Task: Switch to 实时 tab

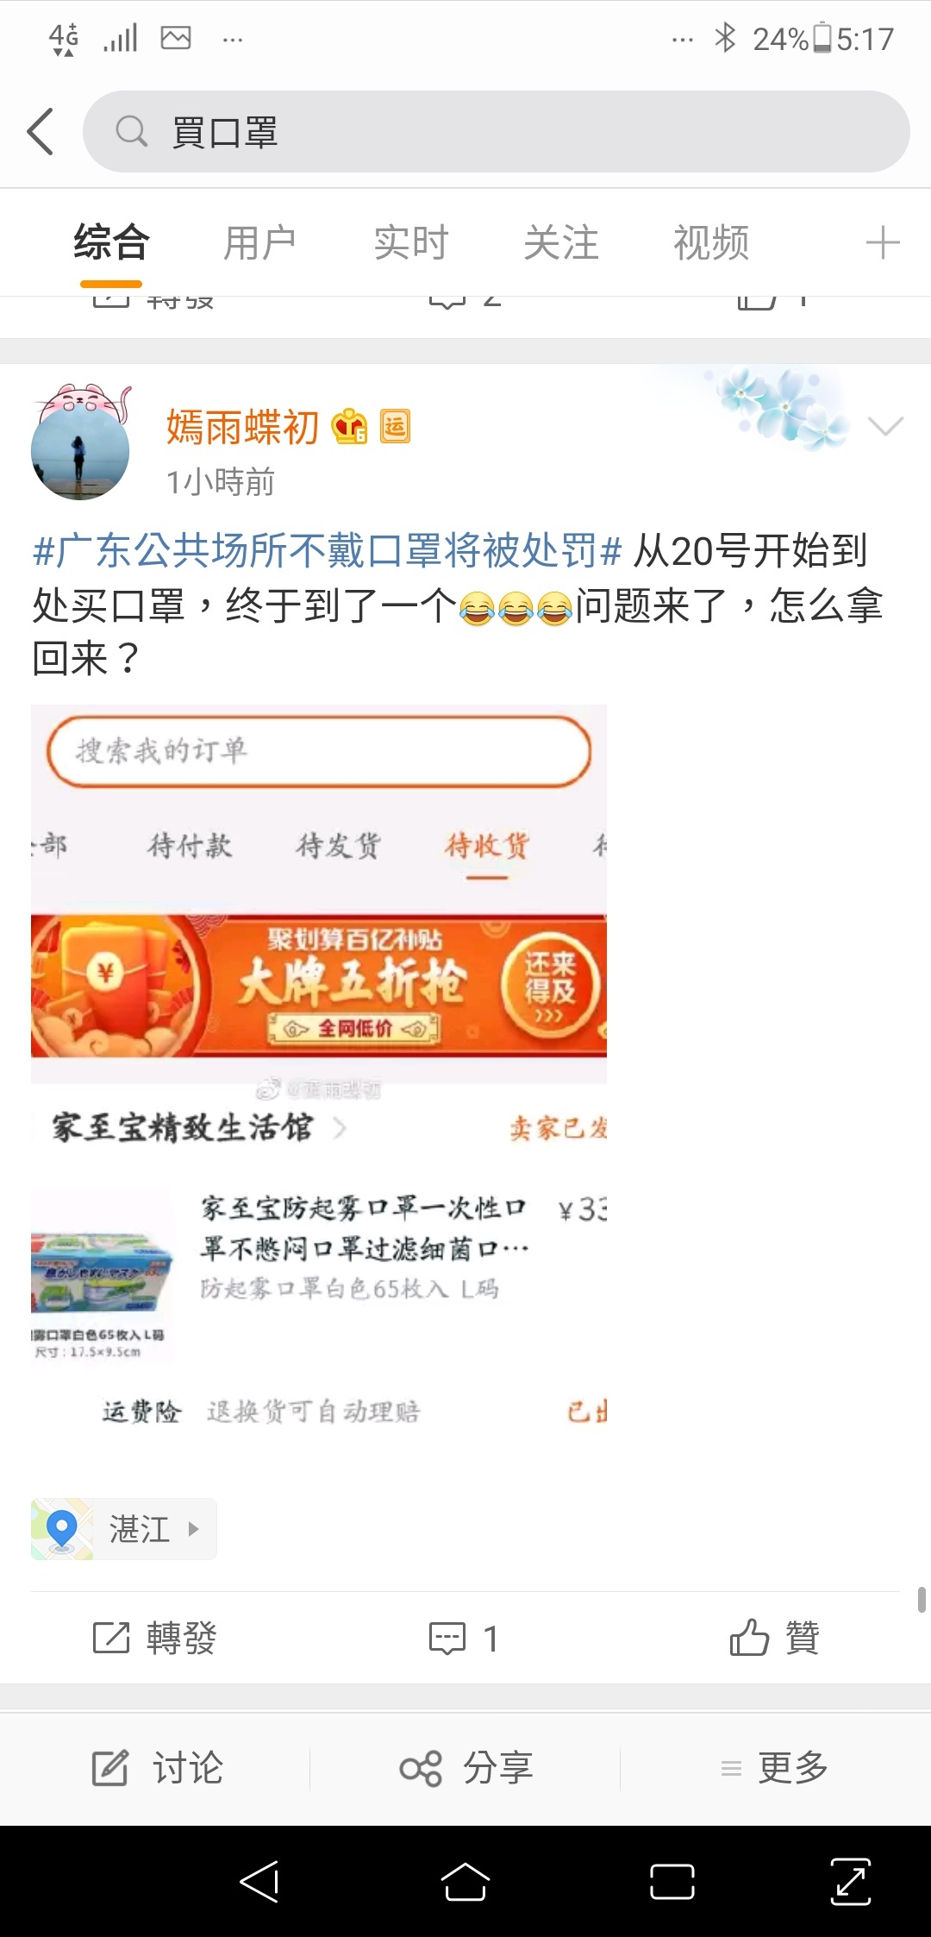Action: 411,242
